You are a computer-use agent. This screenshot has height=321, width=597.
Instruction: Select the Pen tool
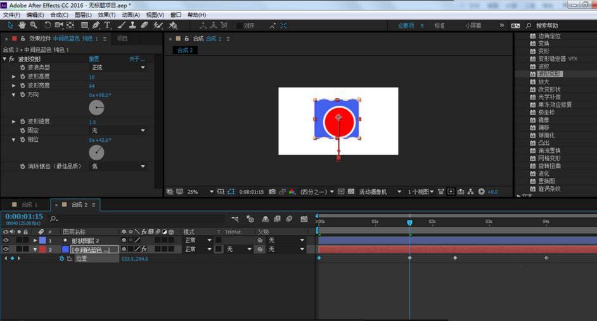click(x=96, y=25)
